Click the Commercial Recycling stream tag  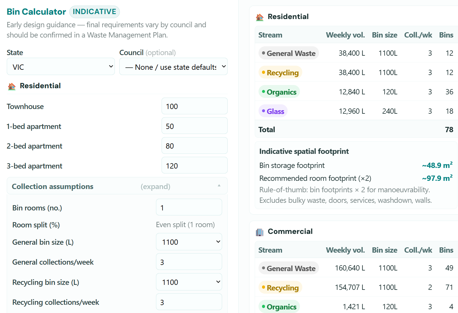[280, 288]
